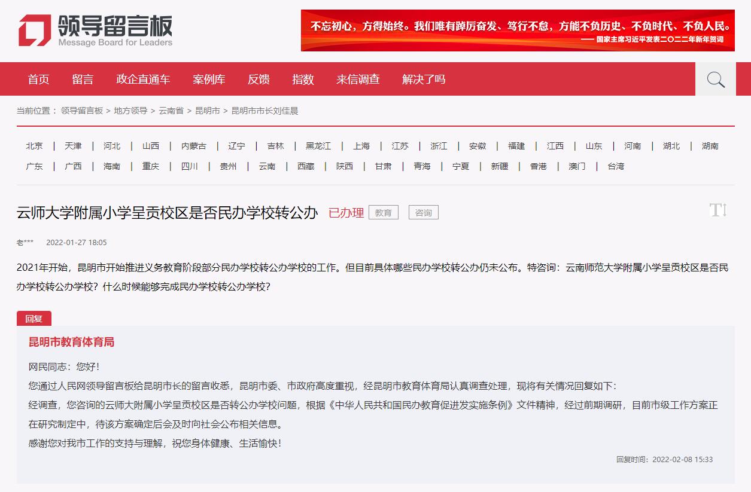The width and height of the screenshot is (751, 492).
Task: Select 台湾 in region list
Action: (615, 166)
